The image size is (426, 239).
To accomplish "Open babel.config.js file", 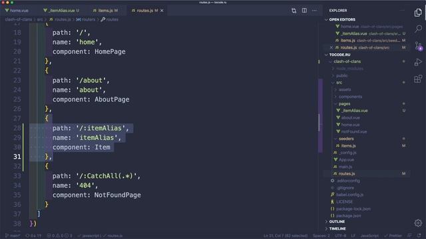I will 349,195.
